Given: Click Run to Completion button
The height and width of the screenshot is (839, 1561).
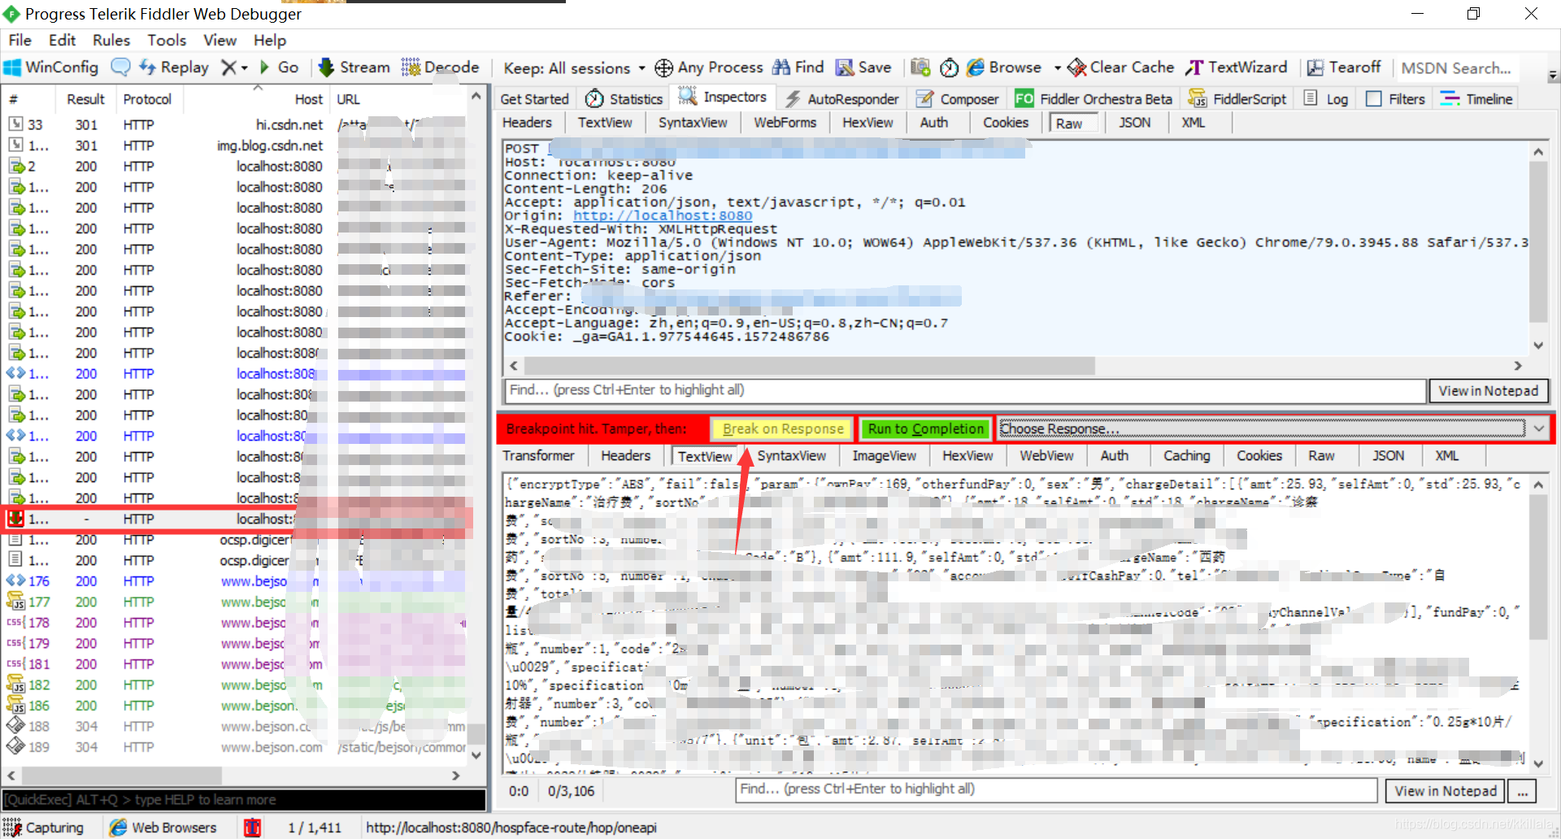Looking at the screenshot, I should pyautogui.click(x=925, y=428).
